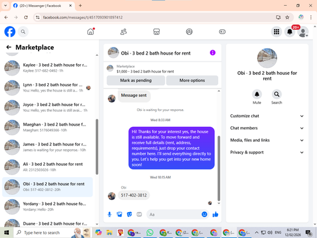Screen dimensions: 317x238
Task: Open Duane's house for rent conversation
Action: click(x=48, y=223)
